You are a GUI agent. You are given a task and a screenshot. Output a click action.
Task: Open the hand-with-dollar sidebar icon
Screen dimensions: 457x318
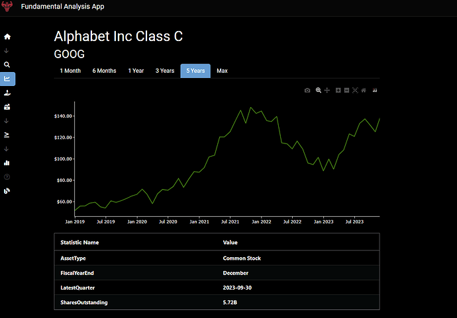pos(7,93)
